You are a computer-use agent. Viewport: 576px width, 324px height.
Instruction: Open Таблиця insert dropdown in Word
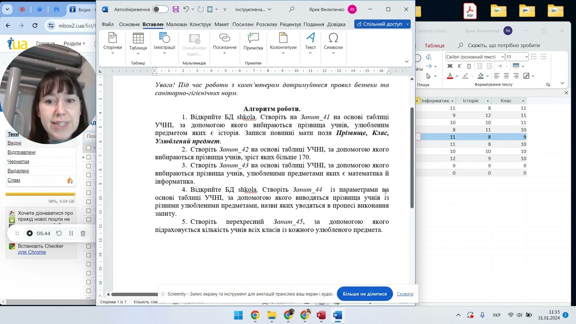[x=138, y=43]
